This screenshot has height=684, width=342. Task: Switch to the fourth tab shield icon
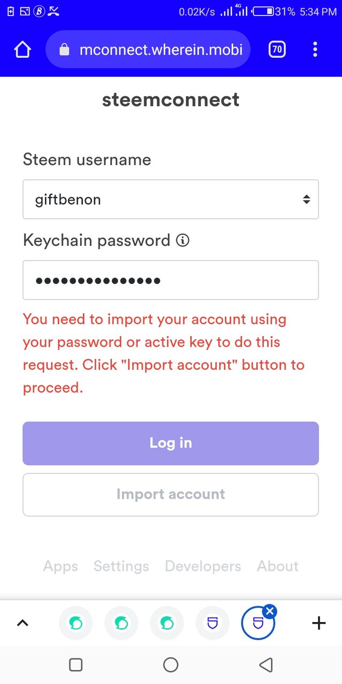[x=213, y=623]
